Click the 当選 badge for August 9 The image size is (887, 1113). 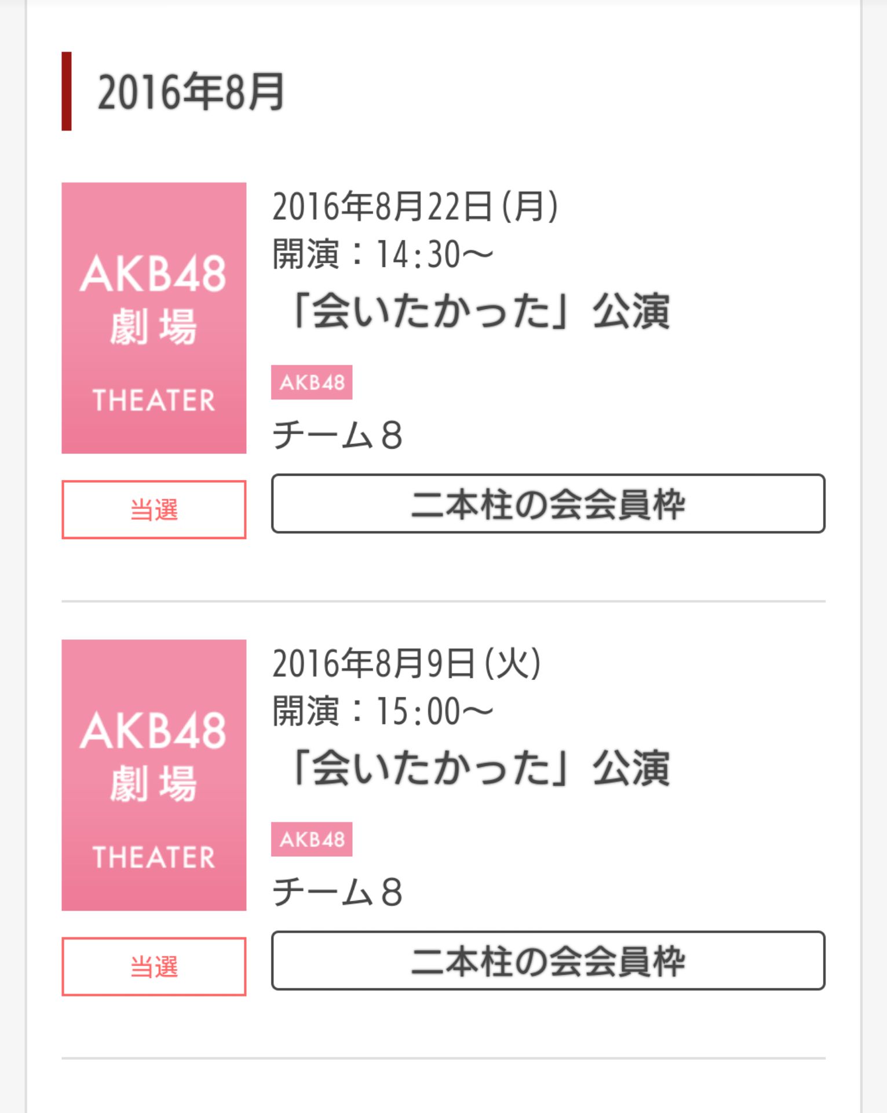coord(154,966)
